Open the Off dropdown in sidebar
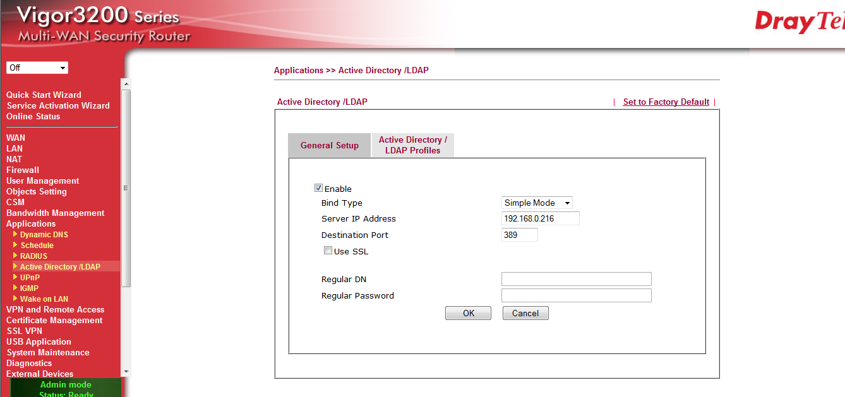This screenshot has width=845, height=397. tap(37, 68)
